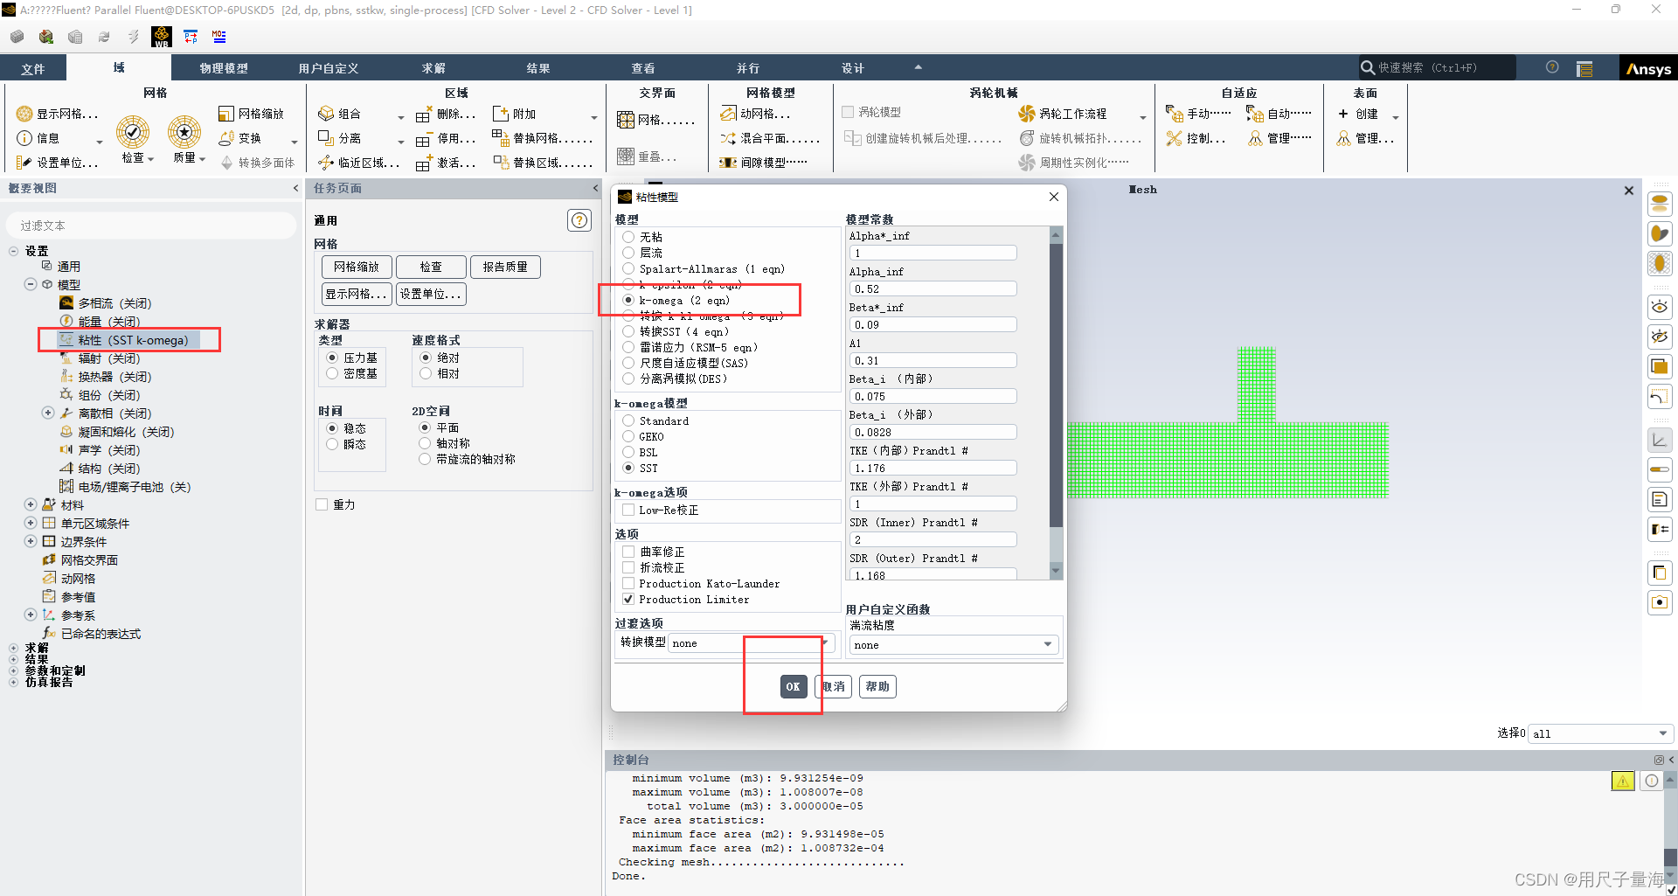
Task: Click the 检查 mesh check ribbon icon
Action: click(x=133, y=133)
